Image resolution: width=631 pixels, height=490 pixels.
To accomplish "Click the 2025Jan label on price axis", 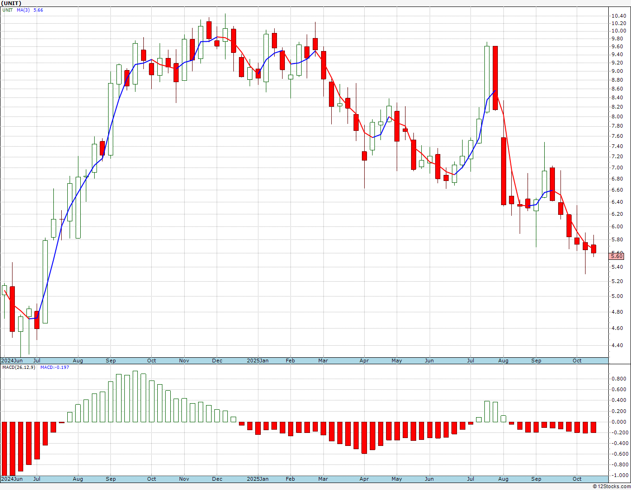I will click(x=258, y=361).
